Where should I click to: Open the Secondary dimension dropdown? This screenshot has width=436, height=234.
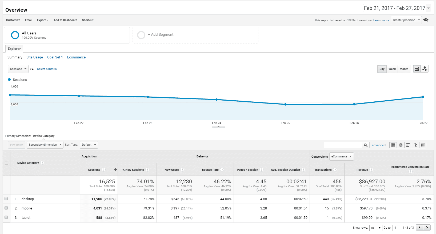(x=45, y=145)
